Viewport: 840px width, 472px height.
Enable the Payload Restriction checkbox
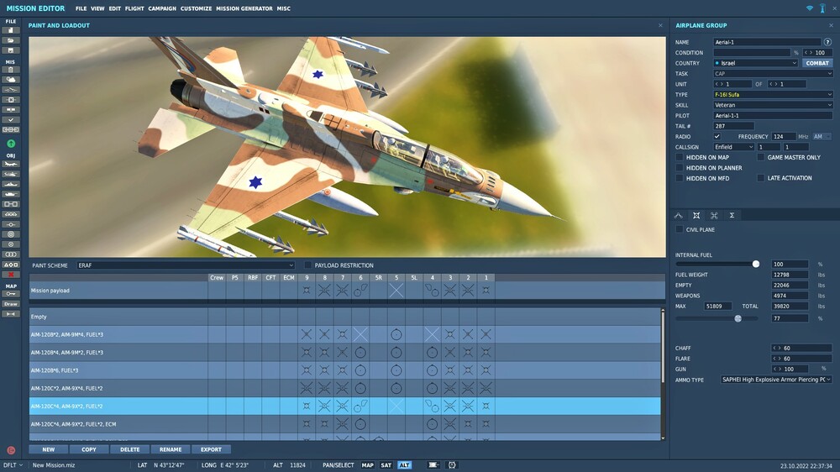click(x=307, y=265)
